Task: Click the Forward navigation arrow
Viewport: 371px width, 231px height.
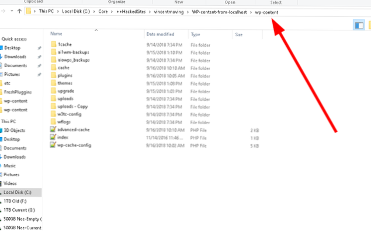Action: pos(3,11)
